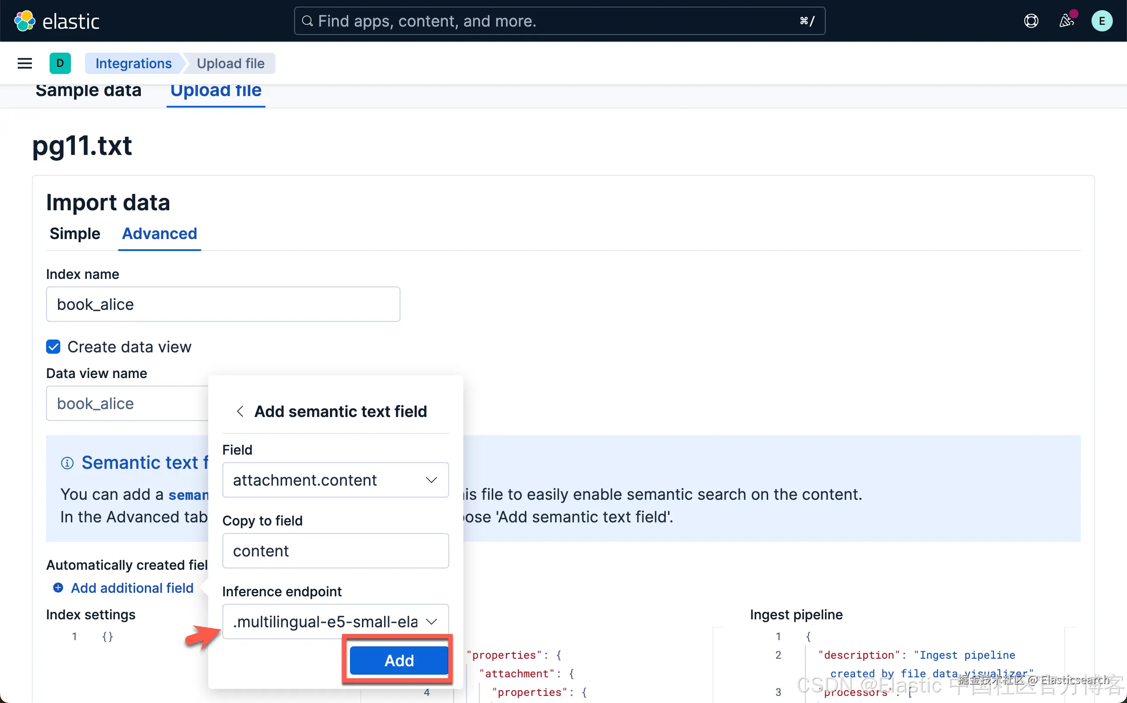Open the hamburger navigation menu
This screenshot has height=703, width=1127.
point(25,63)
